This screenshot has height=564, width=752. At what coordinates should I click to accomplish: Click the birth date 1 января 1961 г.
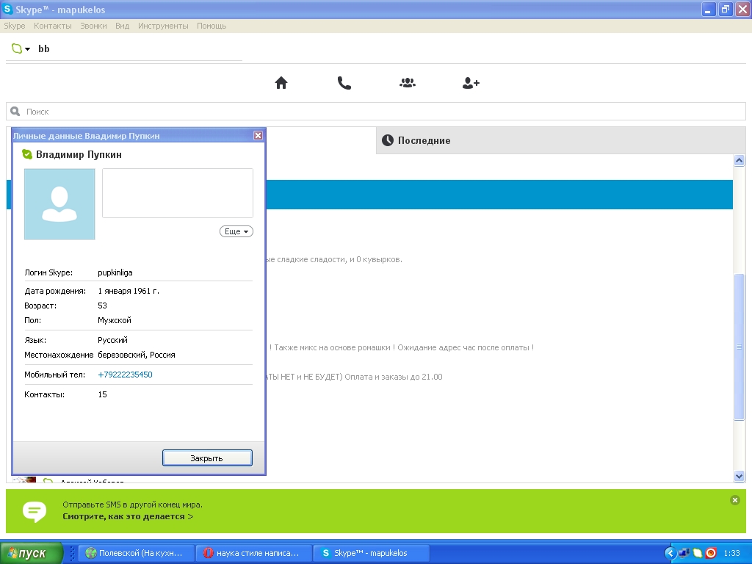(129, 291)
